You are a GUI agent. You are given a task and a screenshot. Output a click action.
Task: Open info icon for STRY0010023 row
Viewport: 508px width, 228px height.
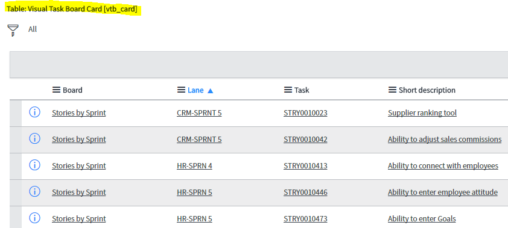coord(34,112)
